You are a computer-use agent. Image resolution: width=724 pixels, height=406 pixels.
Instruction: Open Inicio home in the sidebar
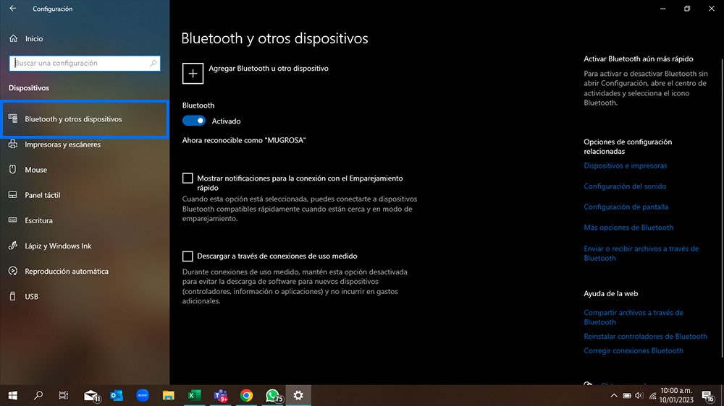click(x=33, y=39)
